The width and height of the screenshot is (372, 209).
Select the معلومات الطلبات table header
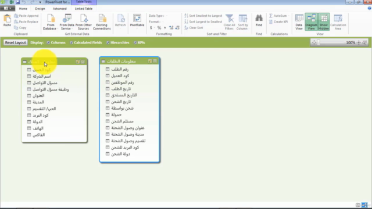click(129, 61)
